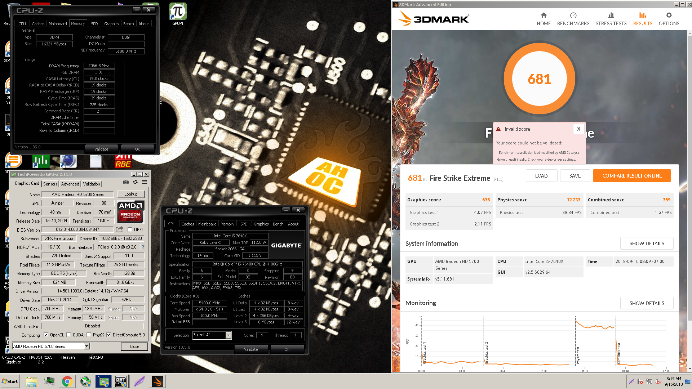Image resolution: width=692 pixels, height=389 pixels.
Task: Open the Socket #1 selection dropdown in CPU-Z
Action: click(228, 335)
